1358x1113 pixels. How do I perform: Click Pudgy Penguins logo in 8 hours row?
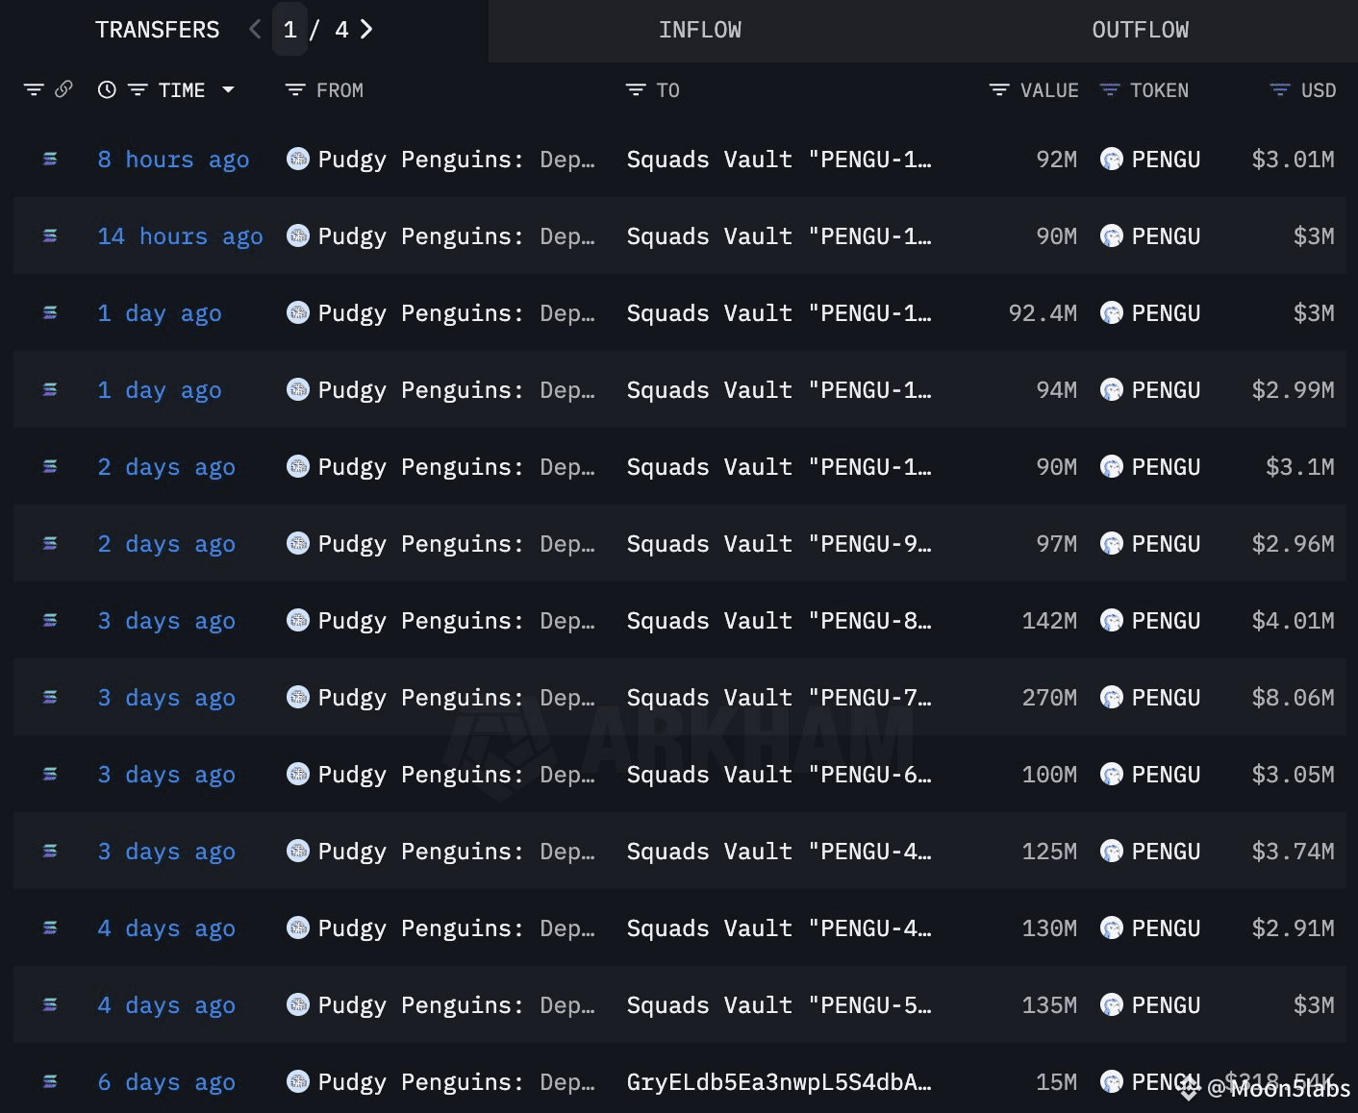click(298, 159)
